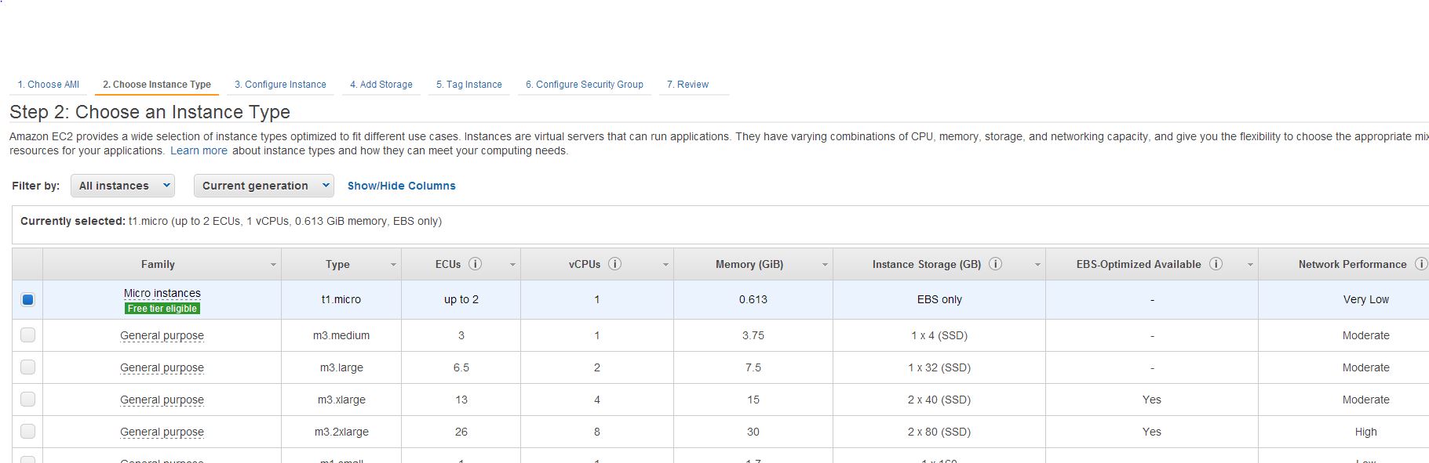Switch to the 4. Add Storage tab
Viewport: 1429px width, 463px height.
(x=381, y=85)
